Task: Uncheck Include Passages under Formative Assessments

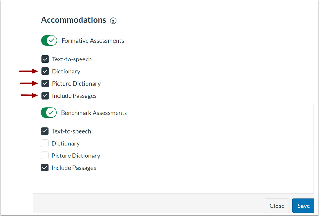Action: tap(45, 96)
